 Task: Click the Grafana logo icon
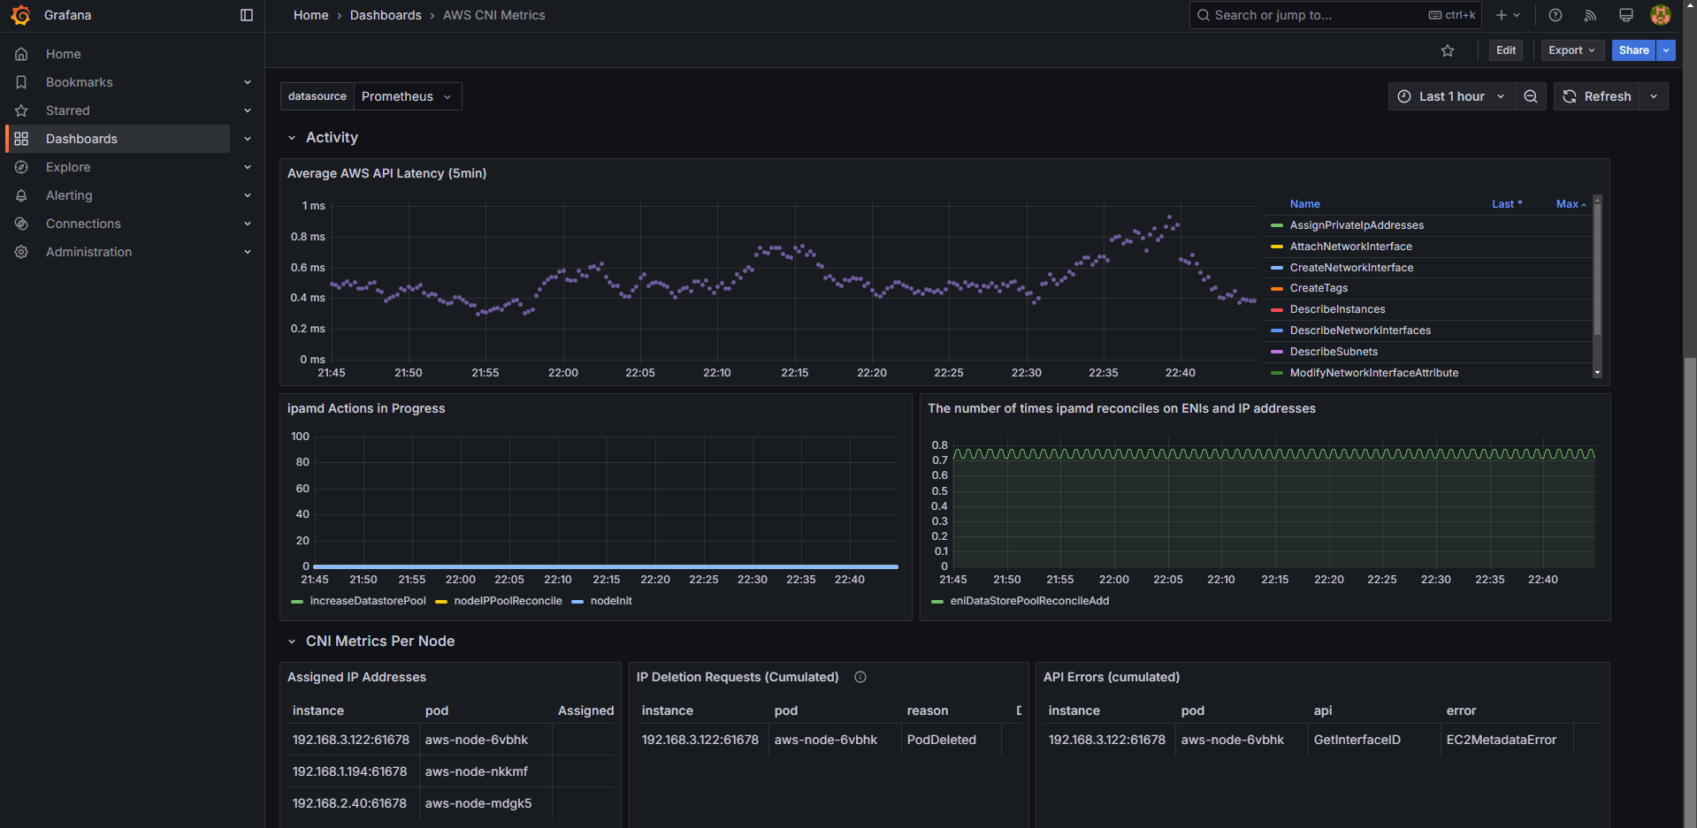pos(20,15)
